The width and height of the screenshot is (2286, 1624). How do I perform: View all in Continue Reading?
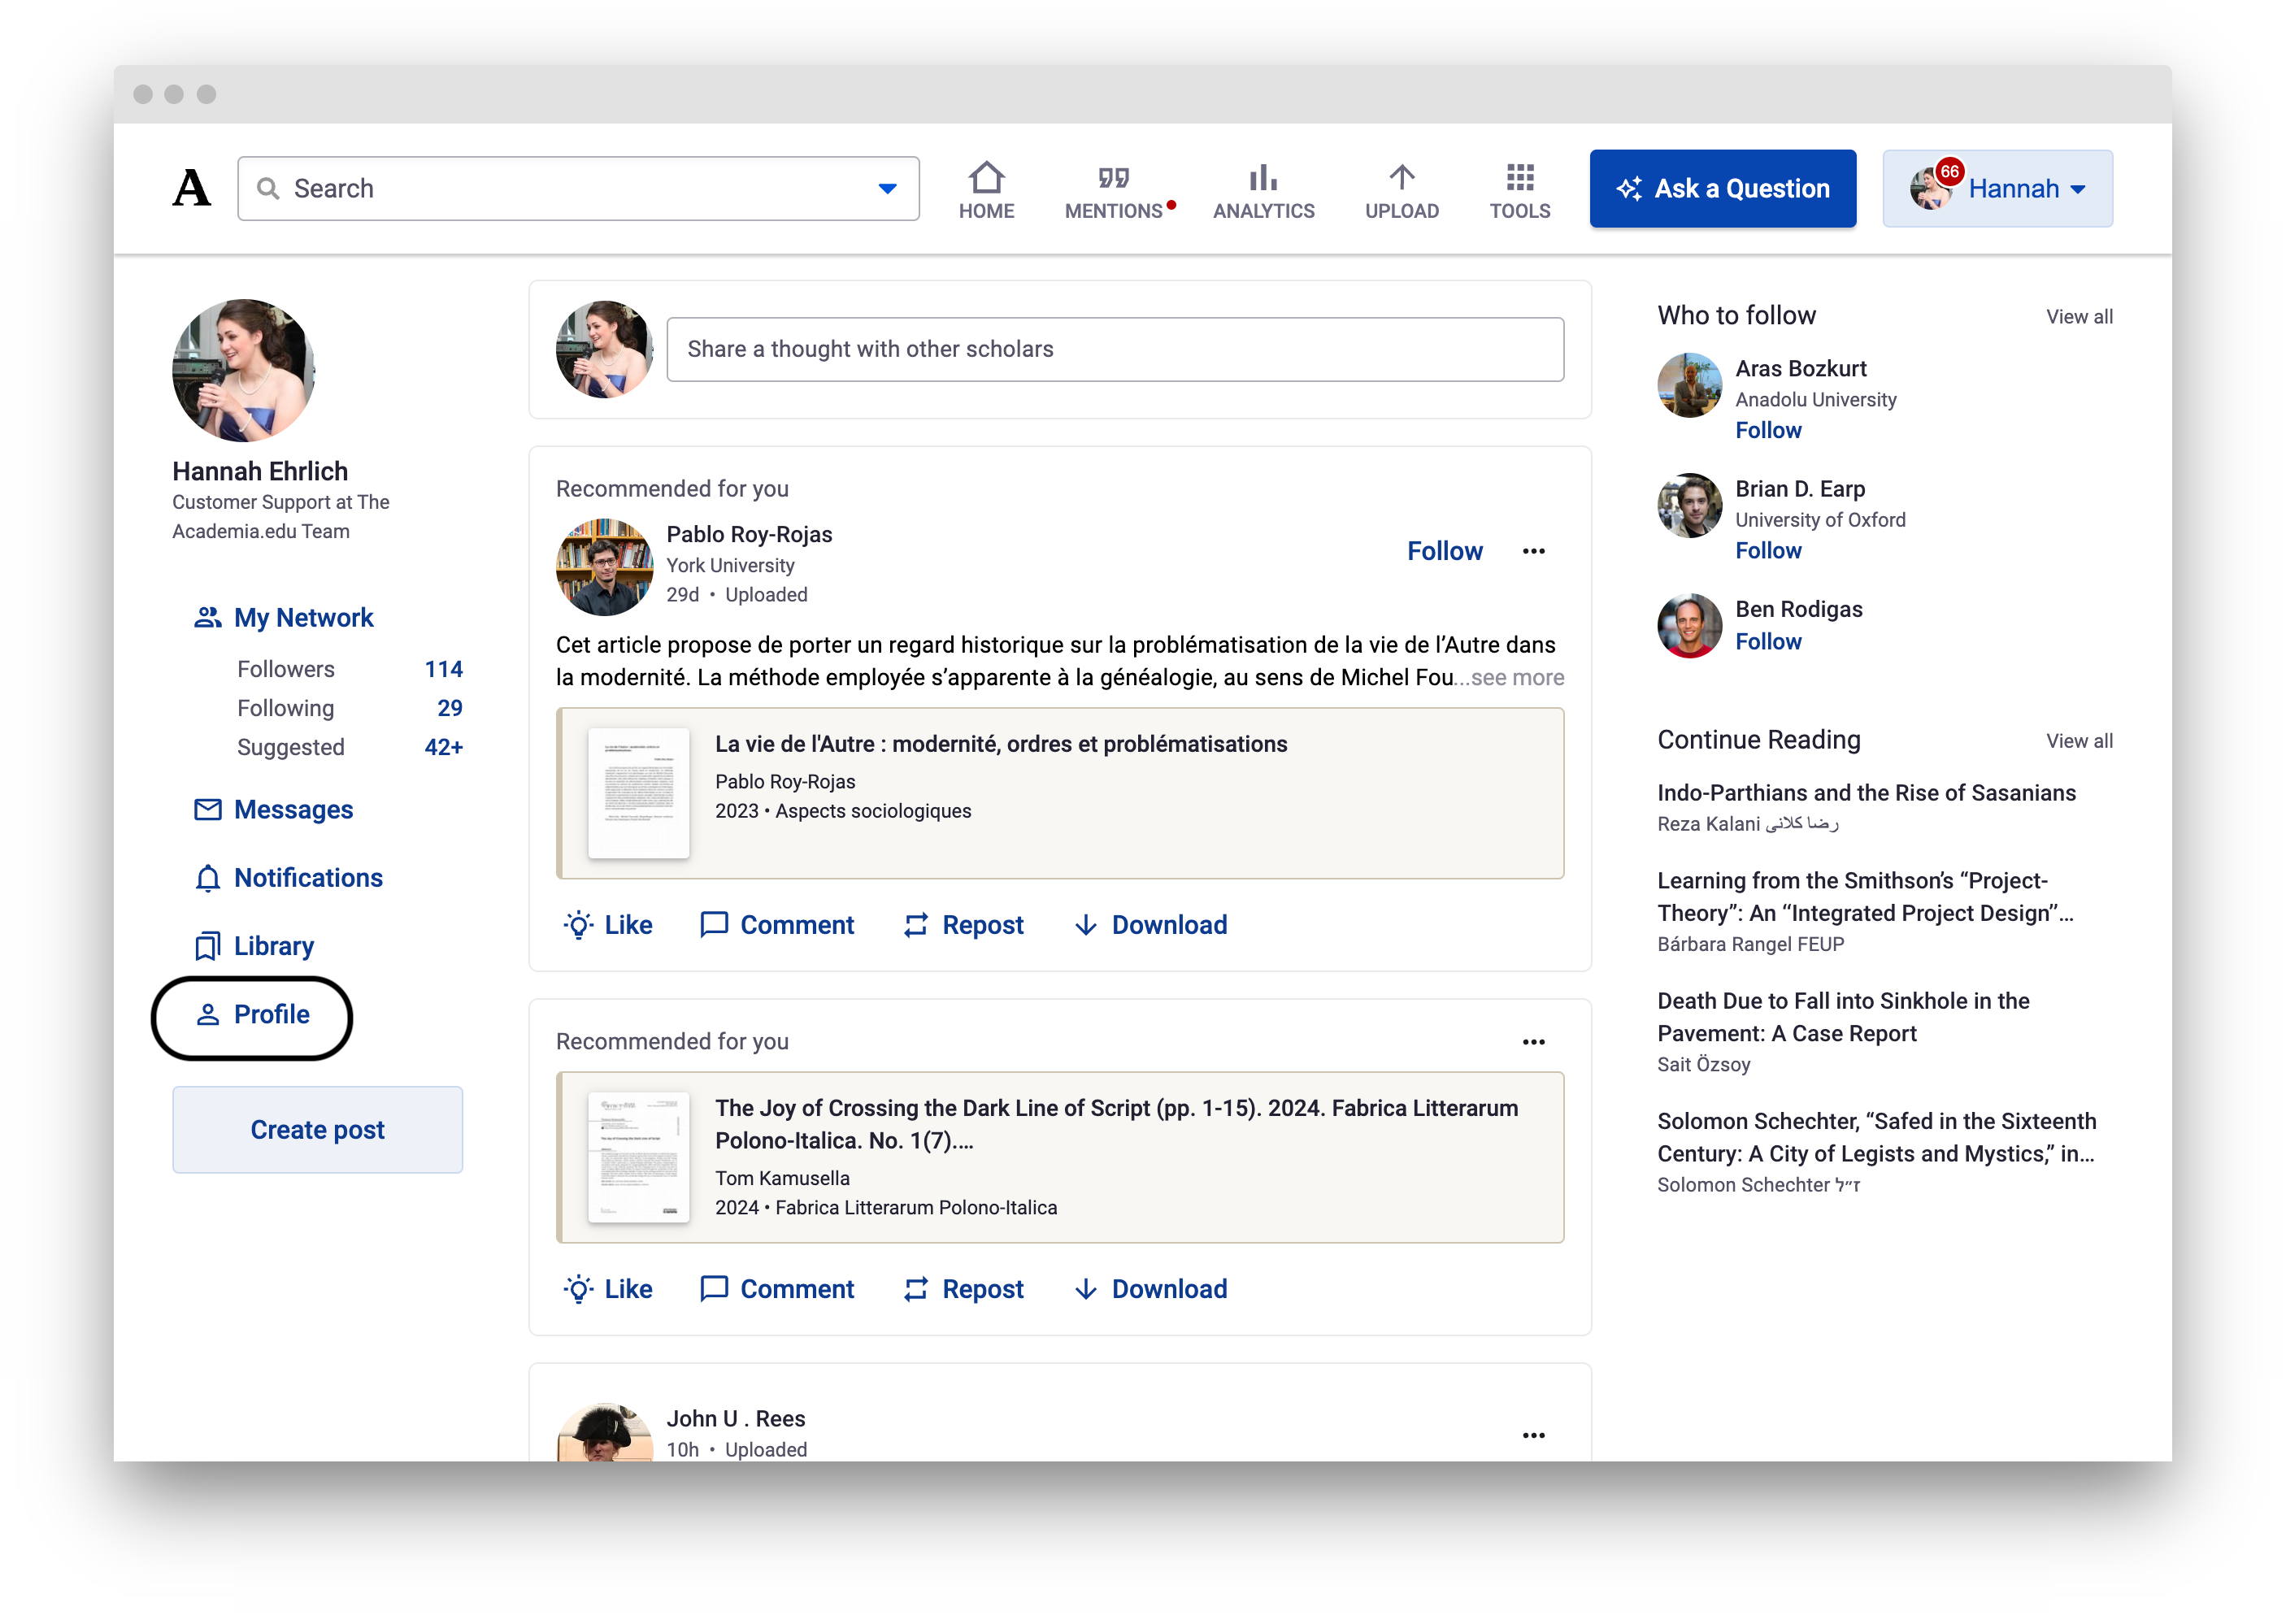point(2079,741)
